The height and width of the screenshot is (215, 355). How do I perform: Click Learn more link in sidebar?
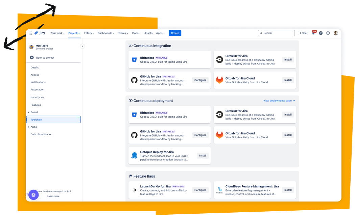pyautogui.click(x=53, y=196)
